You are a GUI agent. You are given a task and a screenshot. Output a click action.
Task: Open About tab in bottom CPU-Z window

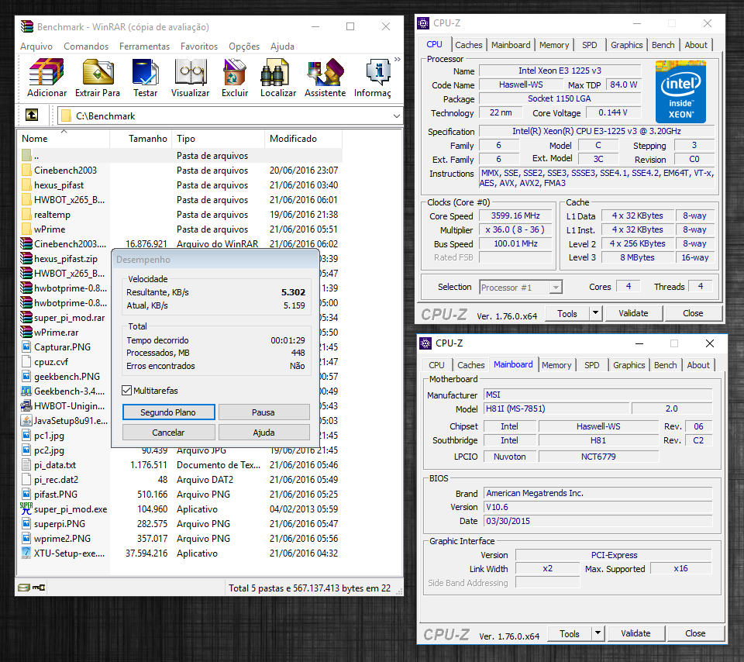point(698,365)
